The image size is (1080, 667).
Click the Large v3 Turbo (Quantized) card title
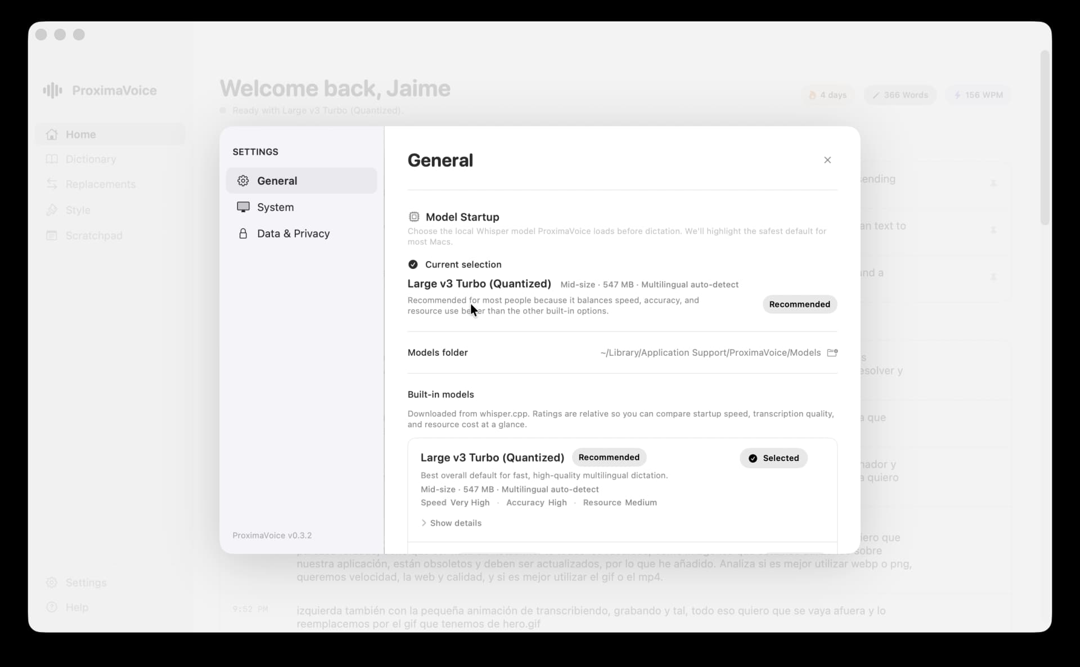[492, 458]
